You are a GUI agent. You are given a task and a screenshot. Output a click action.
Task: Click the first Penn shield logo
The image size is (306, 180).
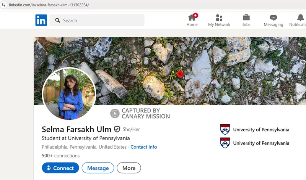(x=225, y=129)
